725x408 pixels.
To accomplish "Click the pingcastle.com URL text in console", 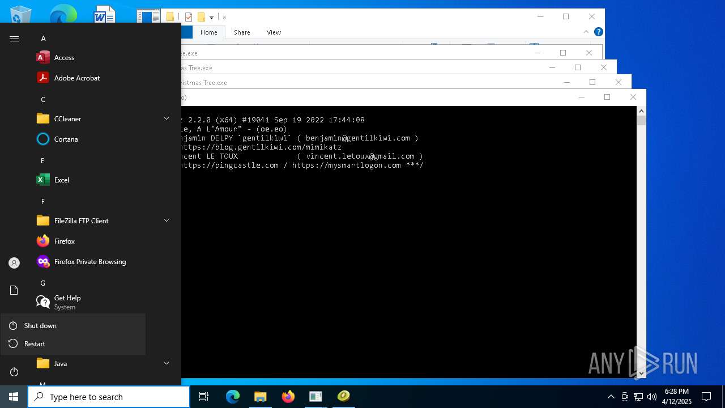I will click(229, 165).
